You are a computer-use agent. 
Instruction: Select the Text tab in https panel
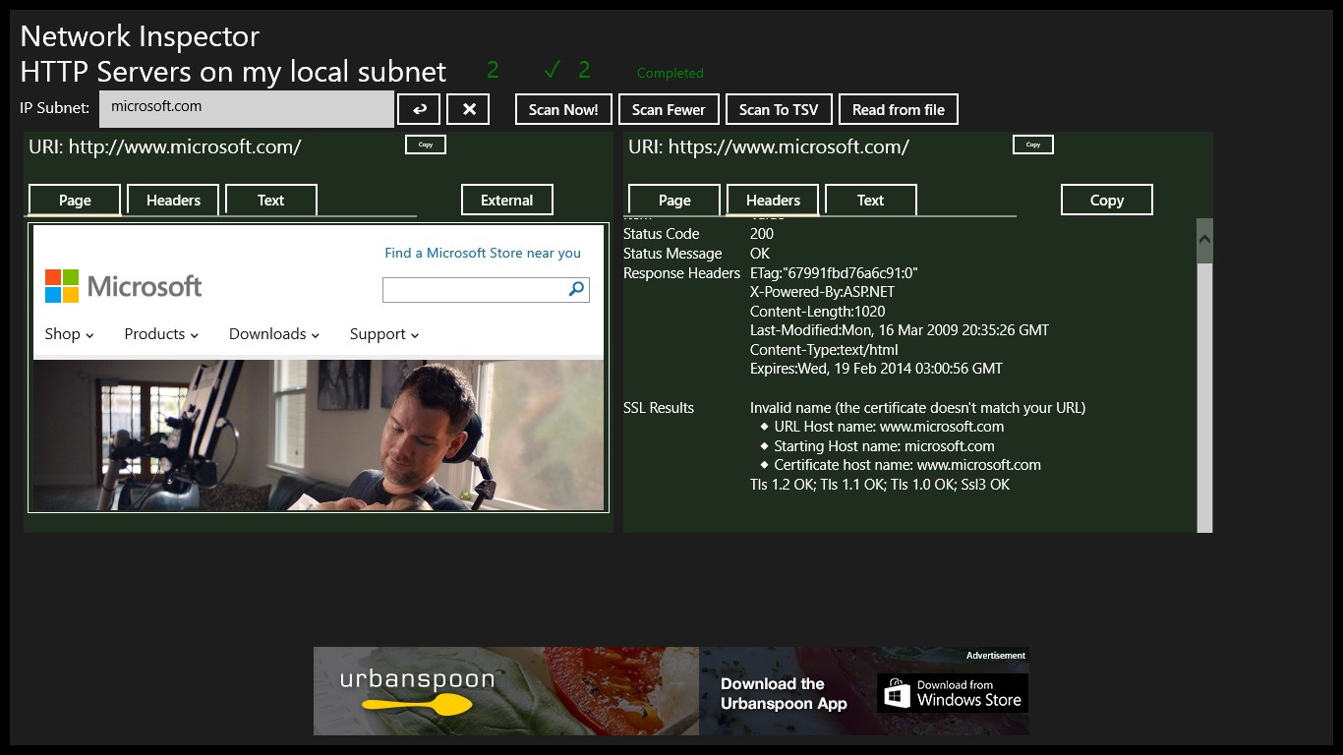tap(870, 200)
